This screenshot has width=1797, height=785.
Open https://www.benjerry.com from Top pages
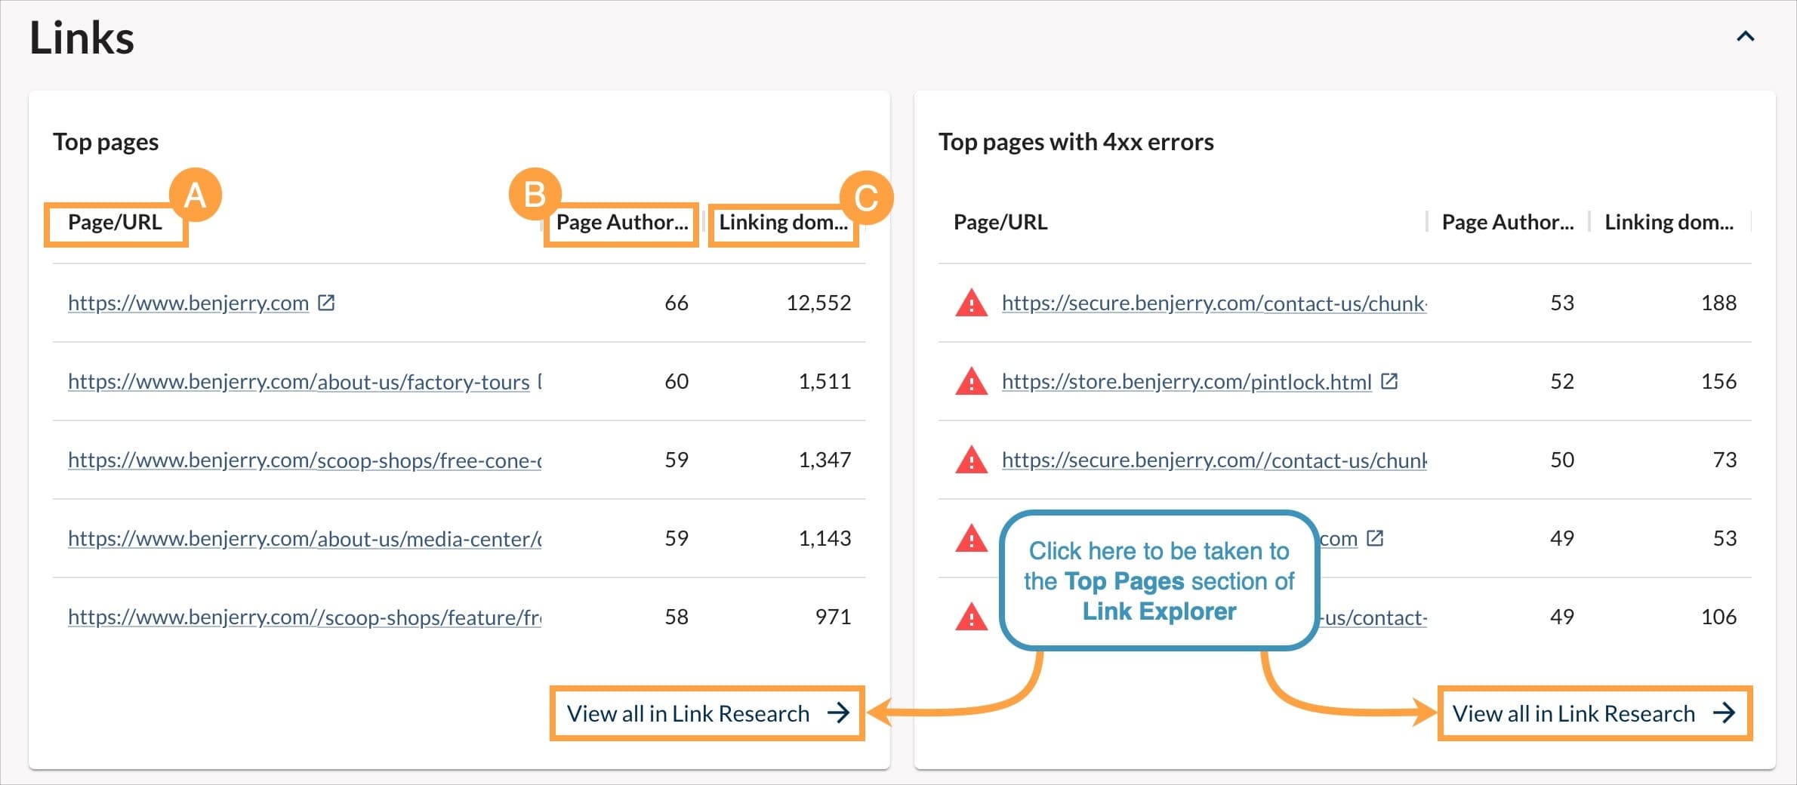[x=187, y=303]
